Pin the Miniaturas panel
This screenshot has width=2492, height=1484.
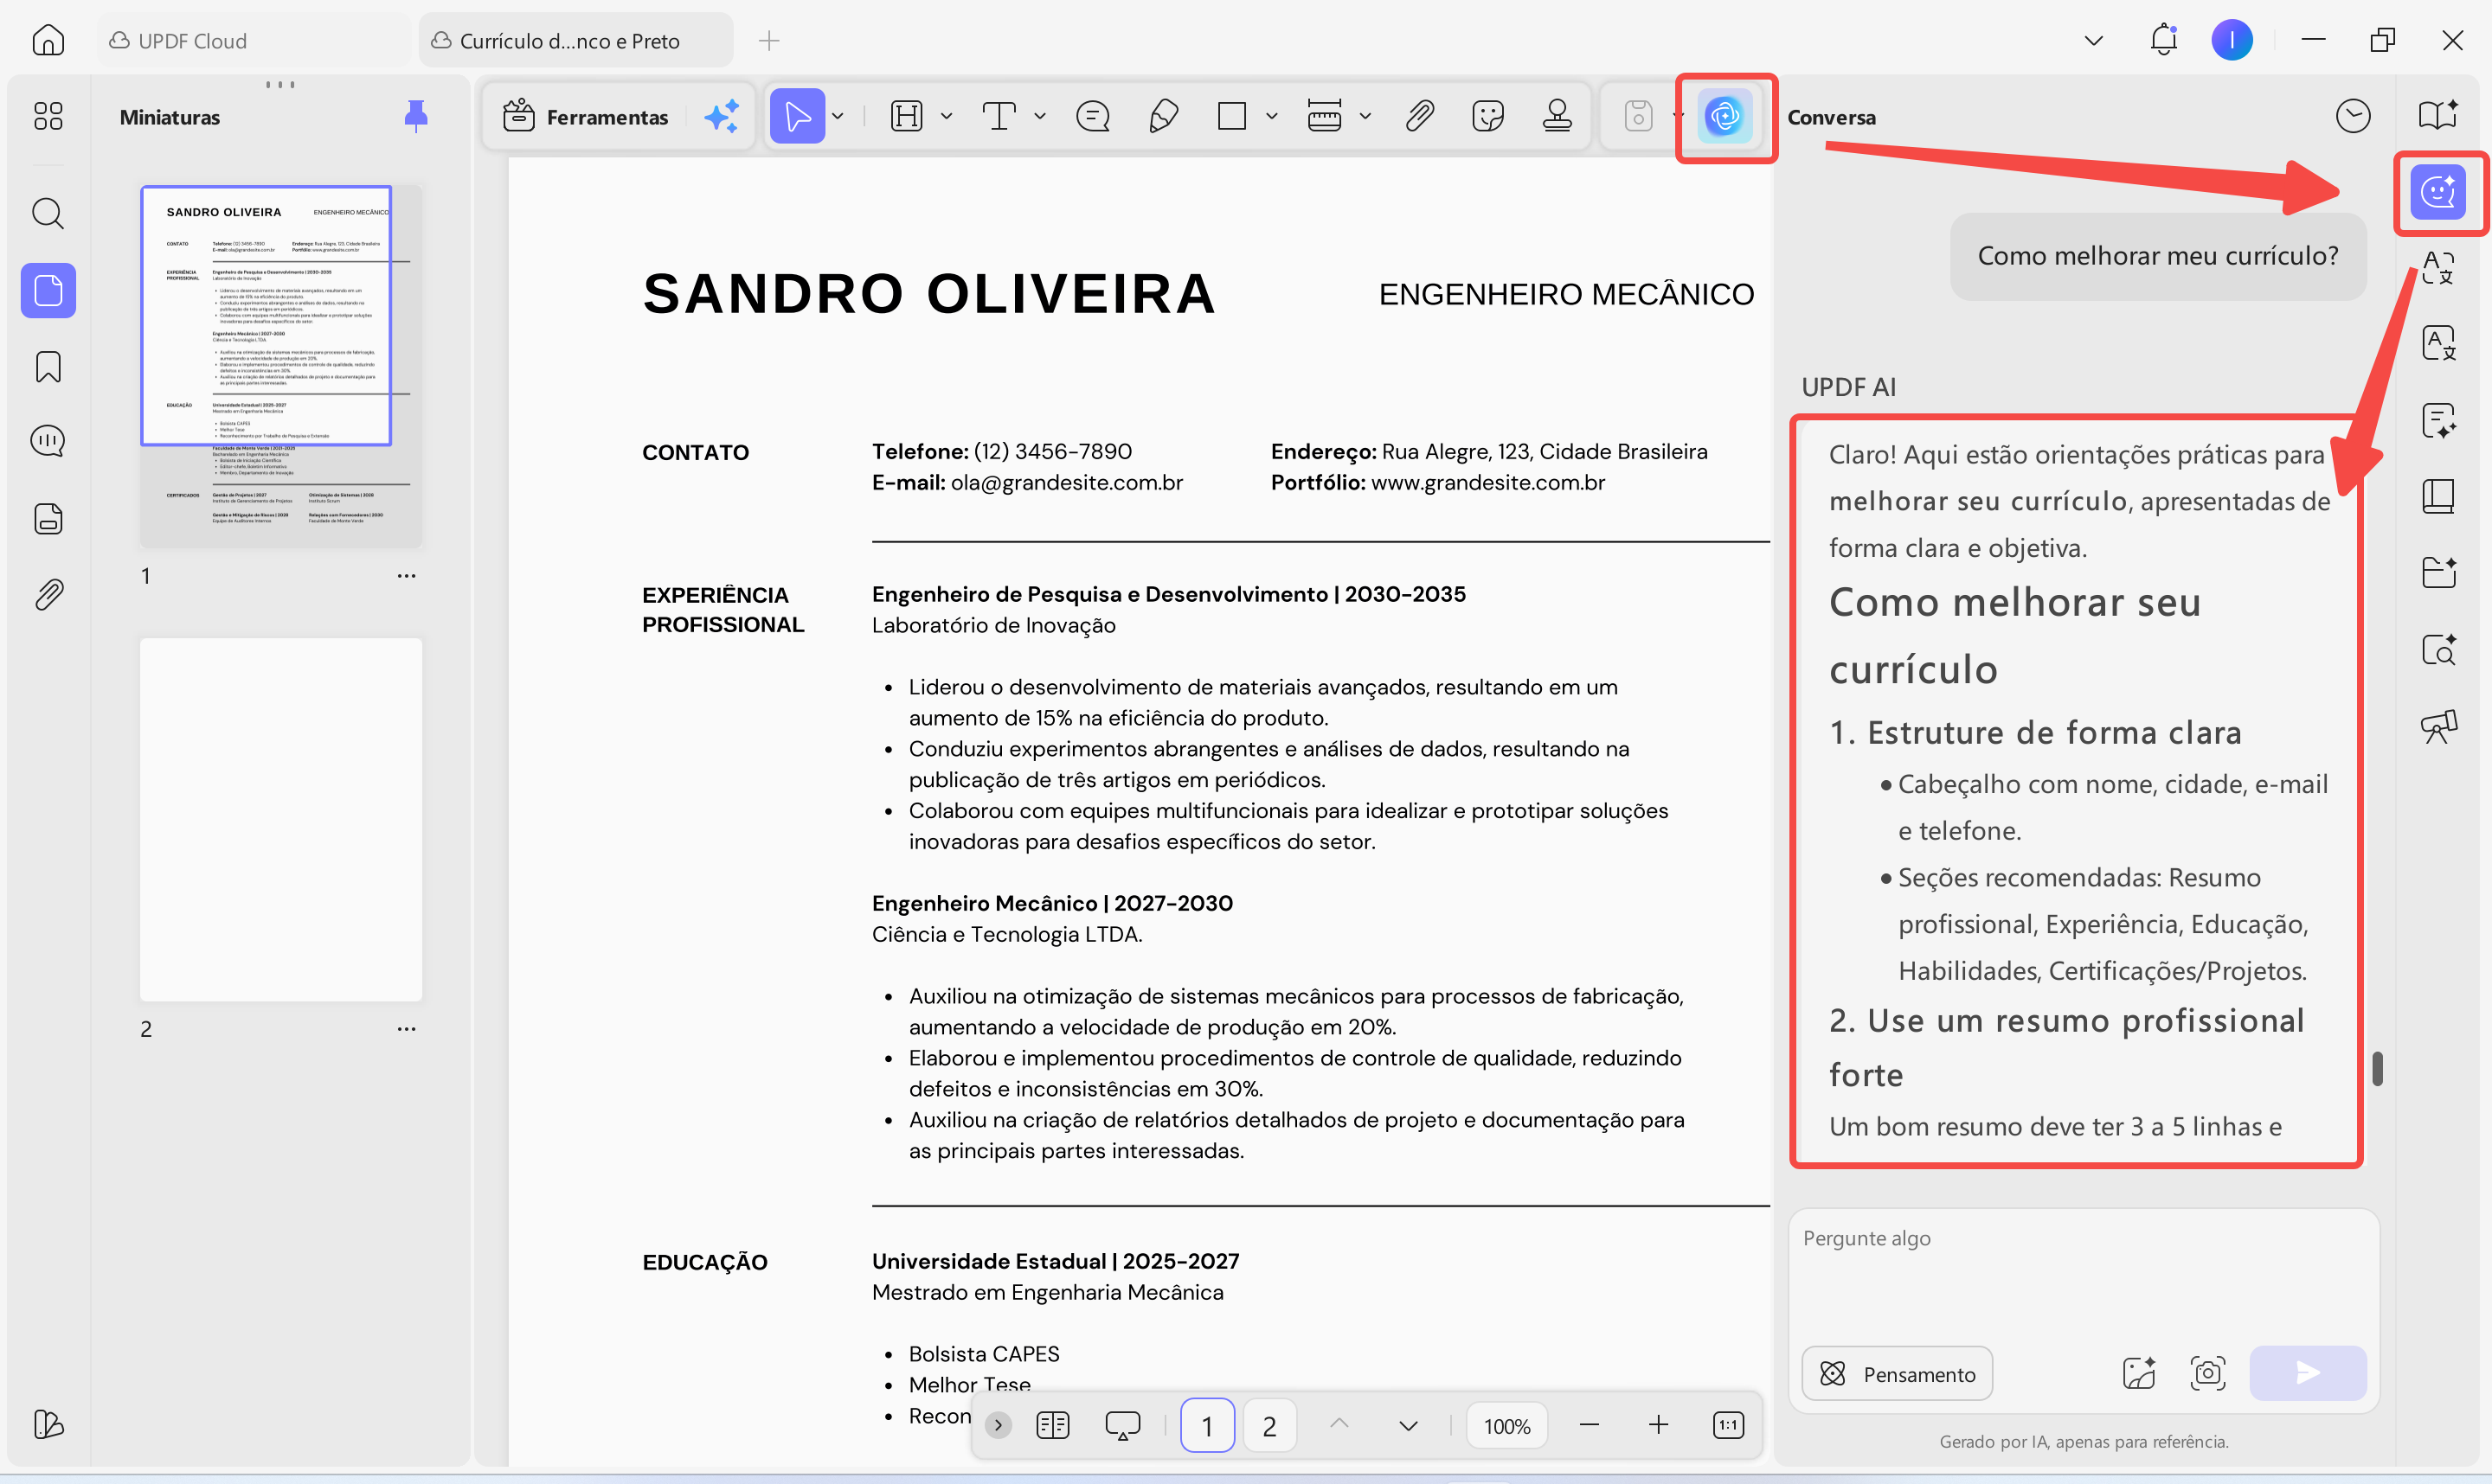coord(416,117)
